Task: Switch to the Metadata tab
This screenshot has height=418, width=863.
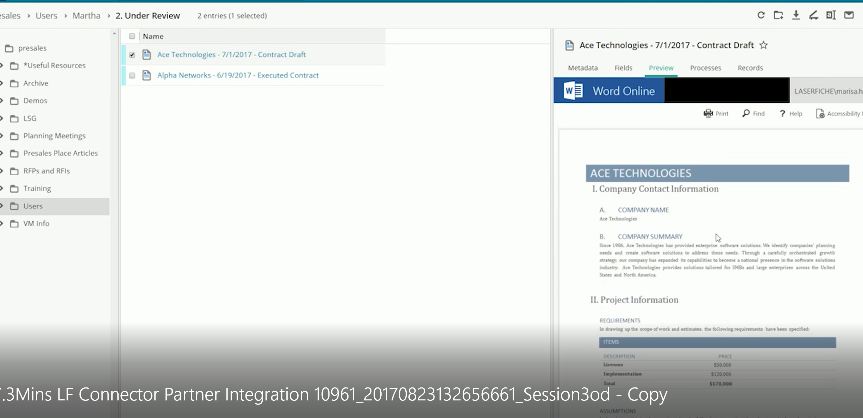Action: click(583, 68)
